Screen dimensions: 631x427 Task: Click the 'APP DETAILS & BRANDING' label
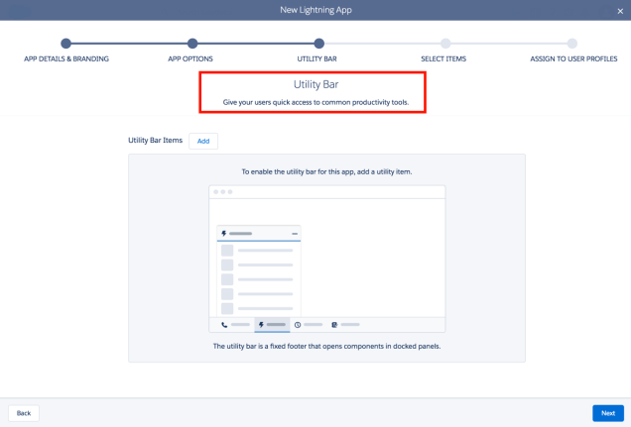66,58
